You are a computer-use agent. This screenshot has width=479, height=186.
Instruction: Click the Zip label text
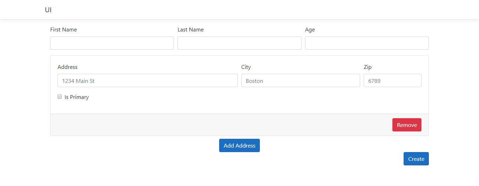tap(367, 67)
